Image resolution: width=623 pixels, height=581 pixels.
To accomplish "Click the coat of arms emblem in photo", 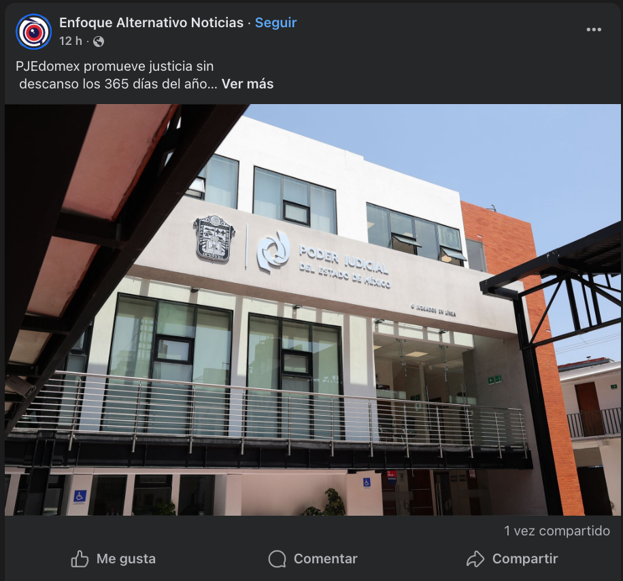I will tap(214, 238).
